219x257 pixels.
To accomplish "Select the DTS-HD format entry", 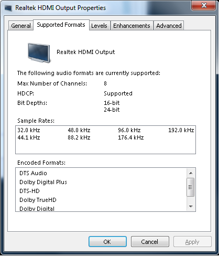I will click(x=29, y=191).
